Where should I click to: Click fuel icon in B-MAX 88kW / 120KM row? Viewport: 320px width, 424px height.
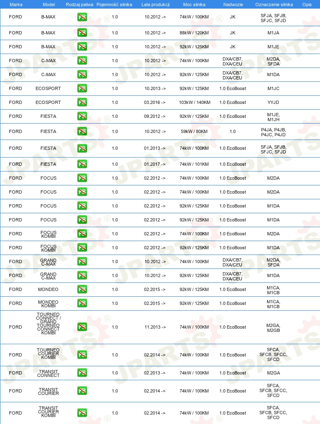coord(82,33)
